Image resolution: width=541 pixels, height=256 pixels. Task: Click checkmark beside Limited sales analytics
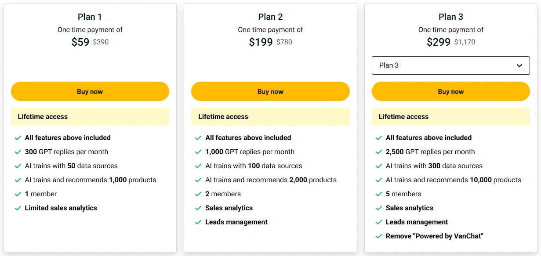tap(18, 208)
